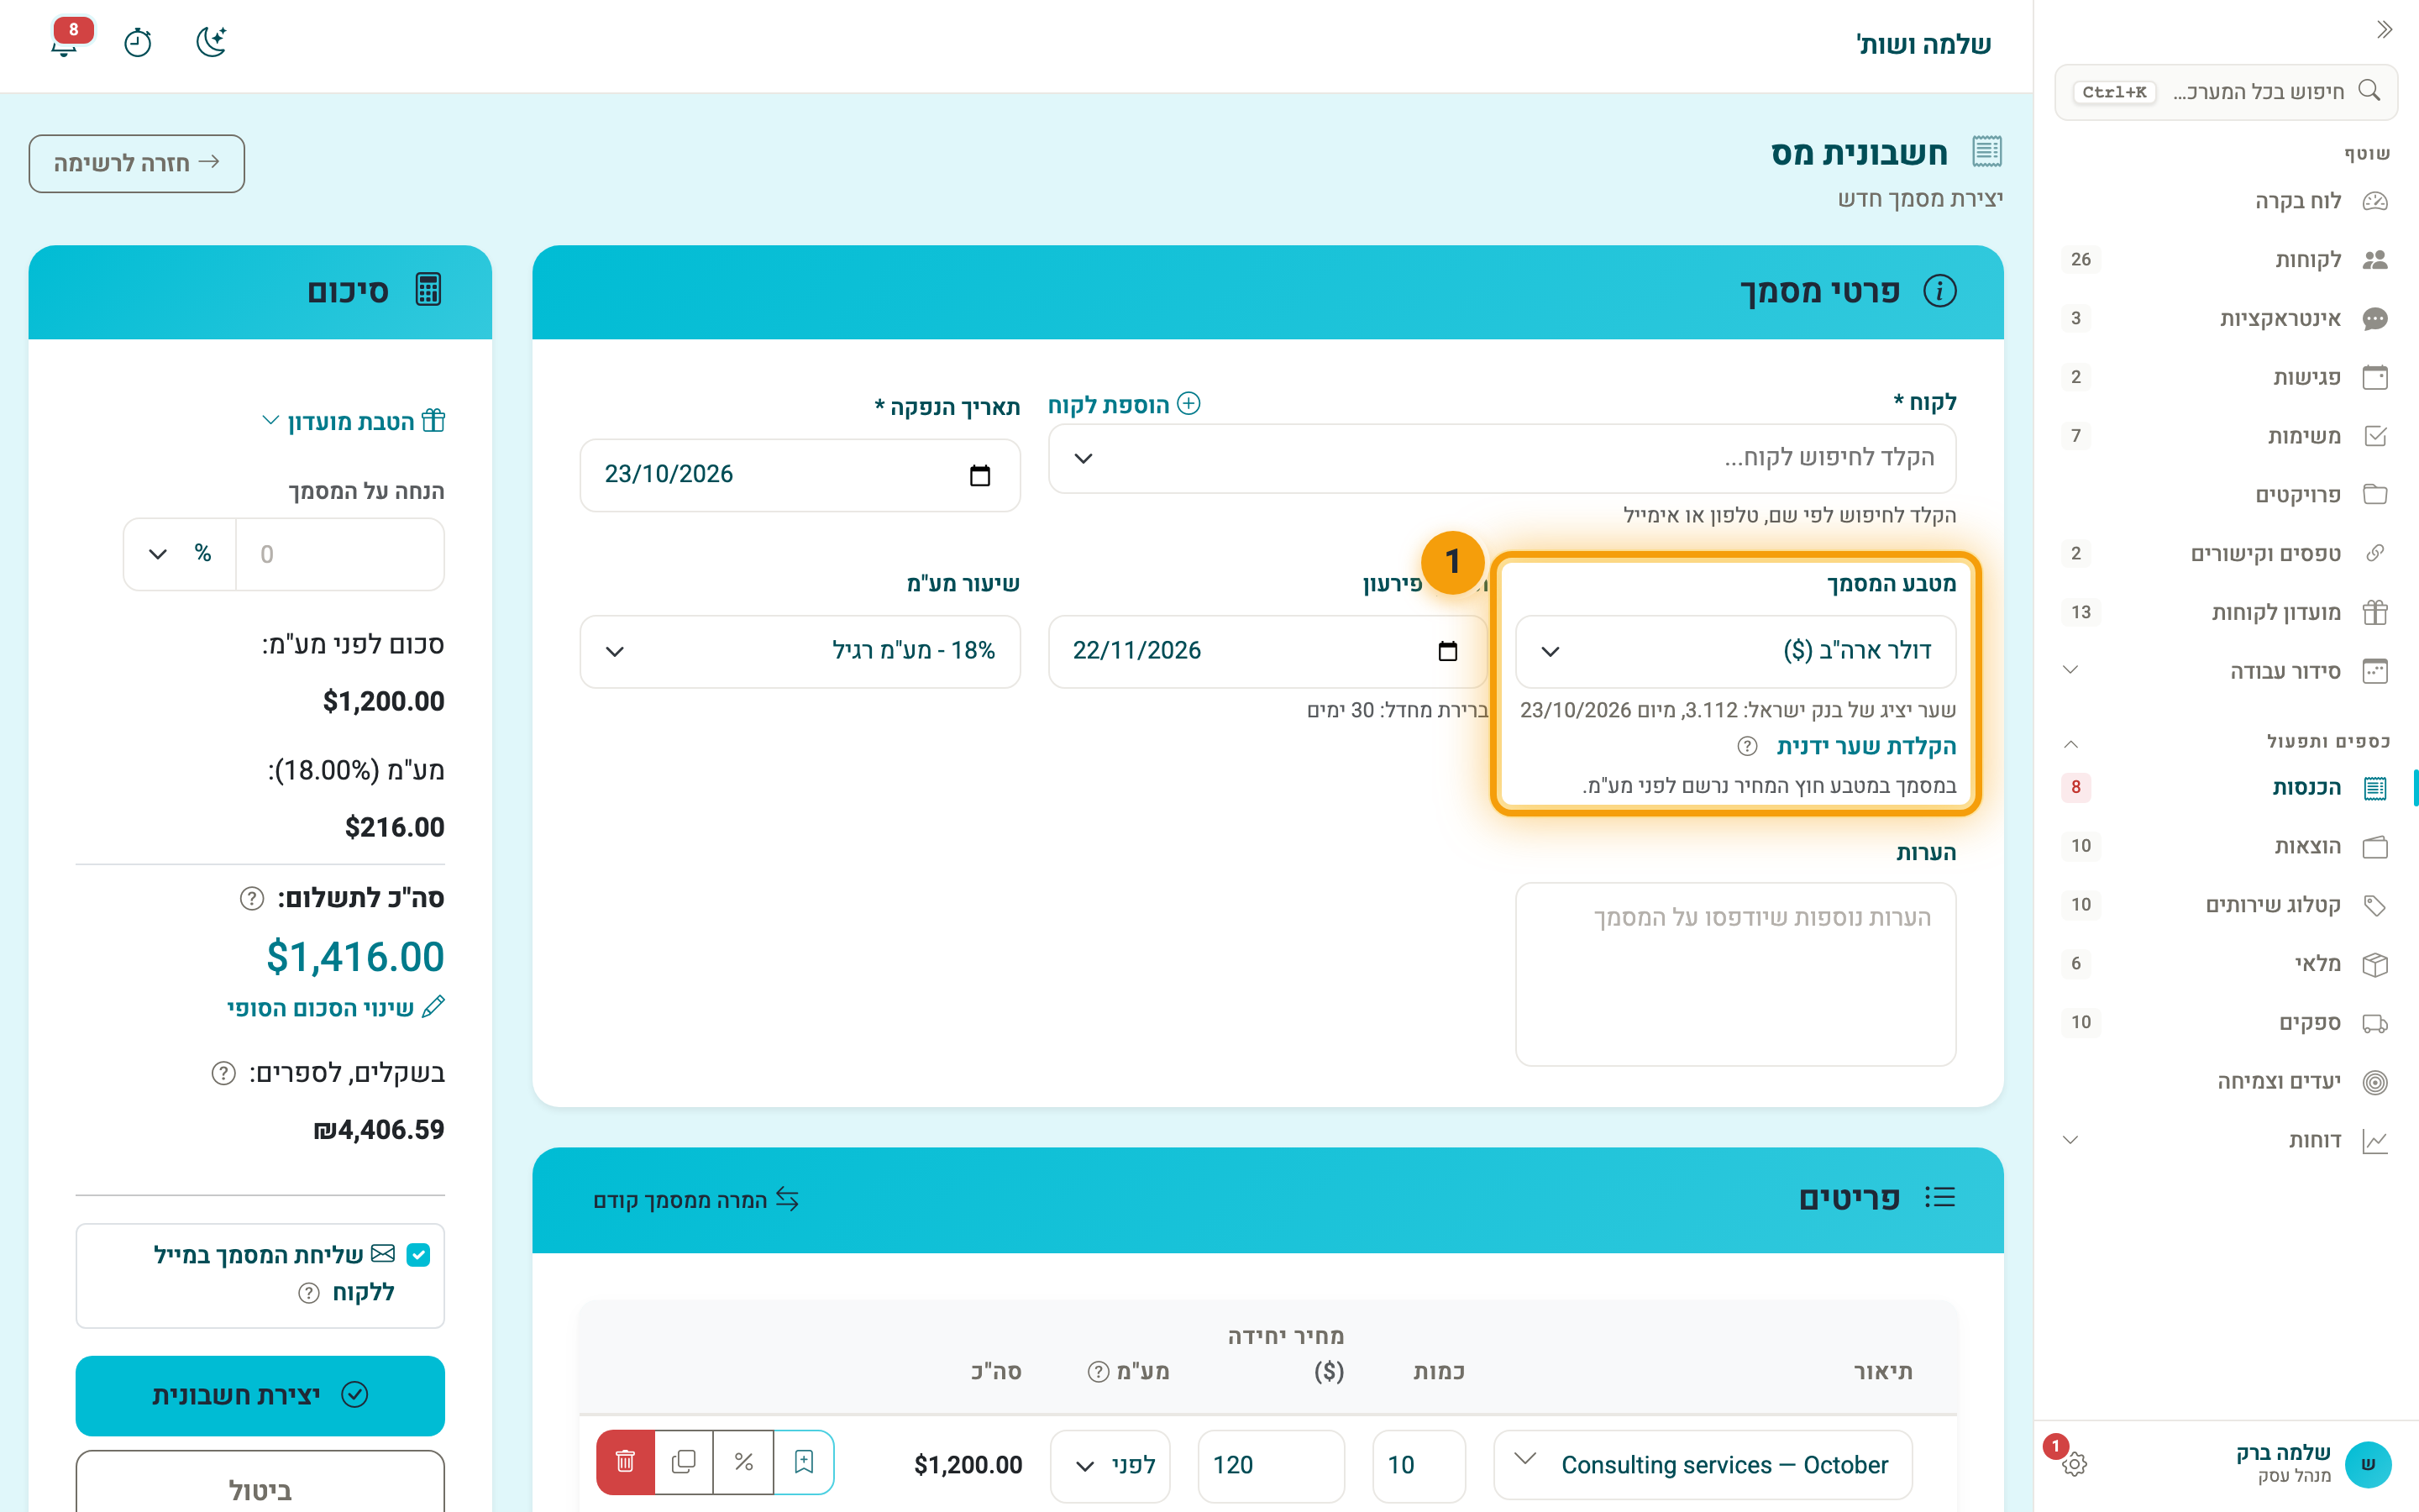Expand the 'הטבת מועדון' section
2419x1512 pixels.
(354, 421)
